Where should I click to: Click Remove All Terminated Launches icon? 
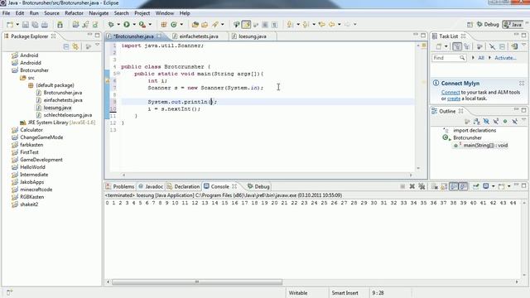click(x=422, y=186)
